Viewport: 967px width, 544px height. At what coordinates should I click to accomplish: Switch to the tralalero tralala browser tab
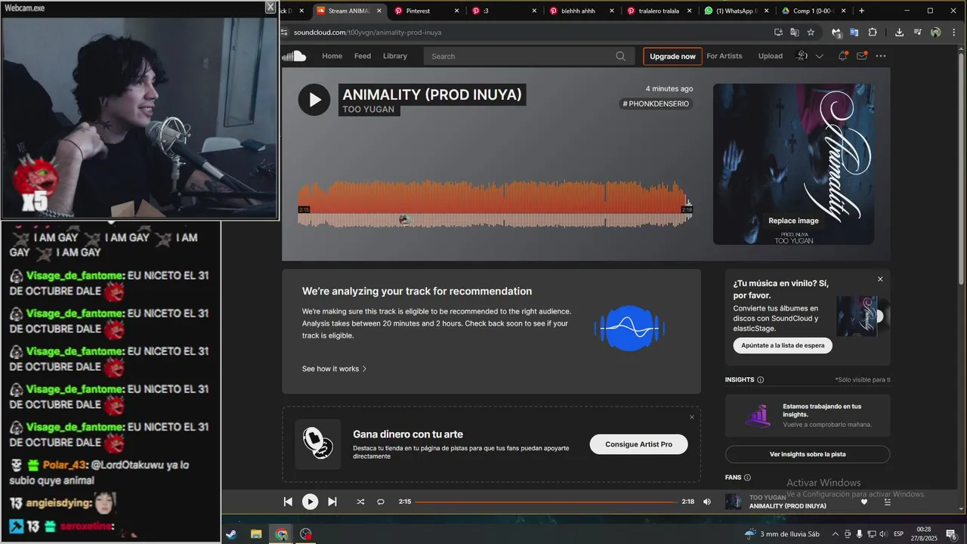657,11
